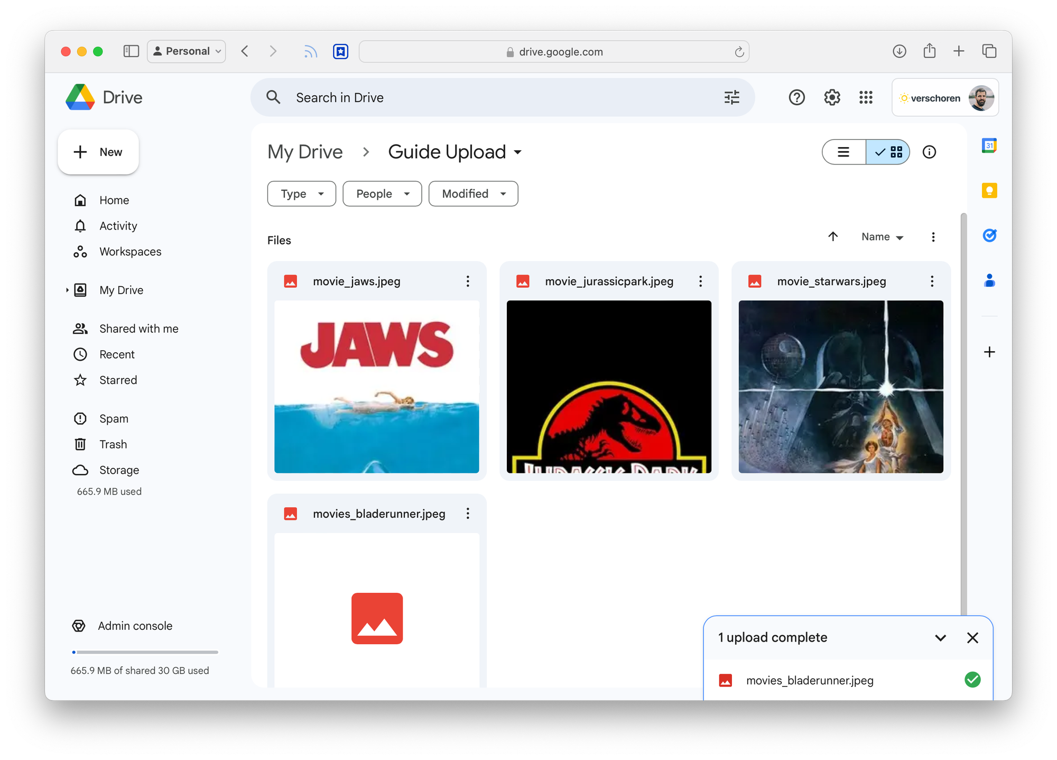
Task: Open Google Tasks side panel icon
Action: point(989,235)
